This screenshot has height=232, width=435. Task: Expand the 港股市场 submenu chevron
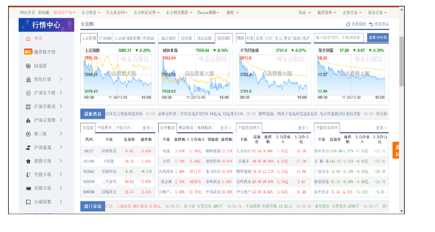pos(61,161)
